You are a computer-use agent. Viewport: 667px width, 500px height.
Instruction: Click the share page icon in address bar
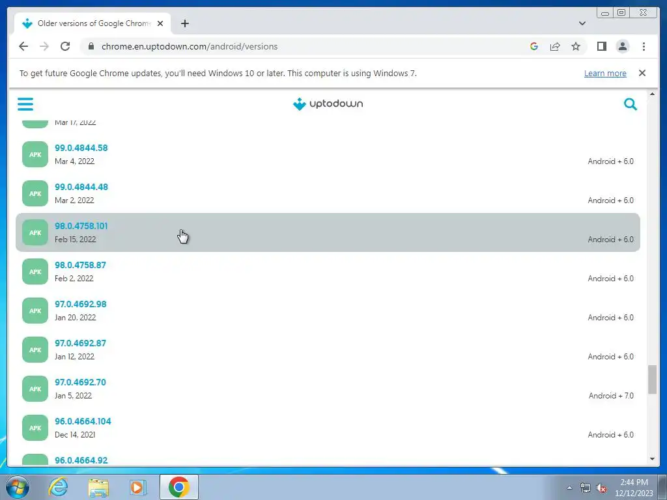click(555, 46)
